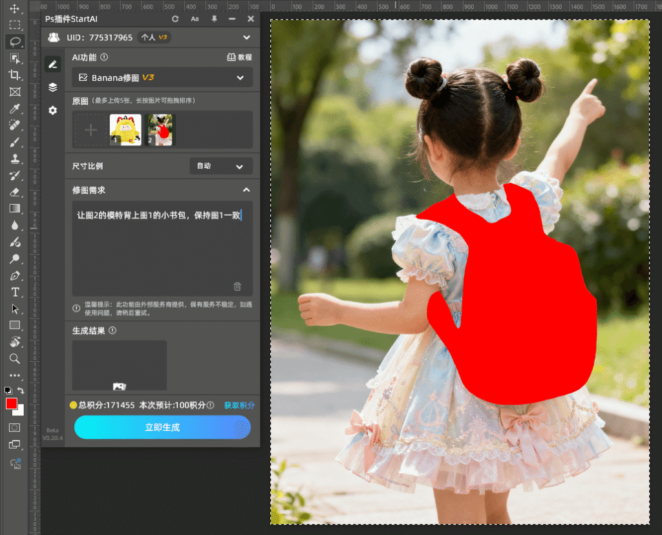This screenshot has width=662, height=535.
Task: Click the trash icon to clear prompt
Action: coord(237,286)
